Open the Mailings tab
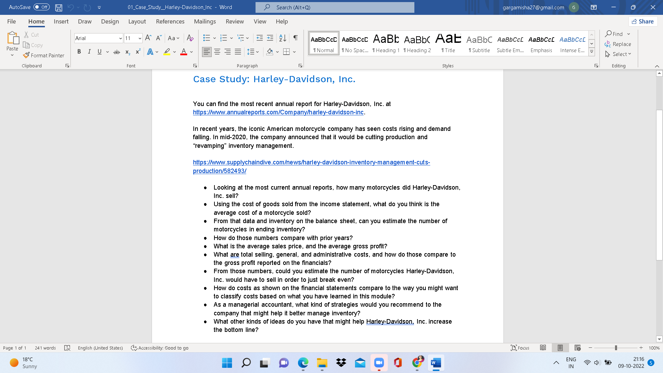Screen dimensions: 663x373 point(205,21)
